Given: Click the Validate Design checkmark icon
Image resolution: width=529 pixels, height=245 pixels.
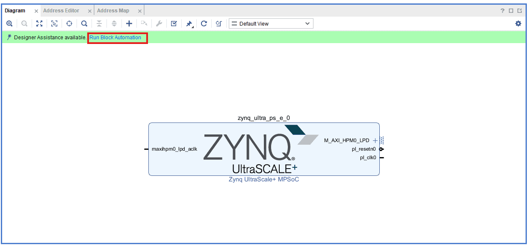Looking at the screenshot, I should coord(174,24).
